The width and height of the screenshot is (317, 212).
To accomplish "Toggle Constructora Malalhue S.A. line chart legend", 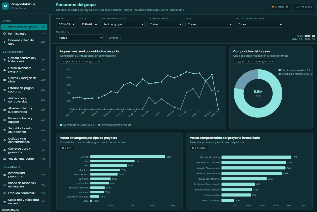I will 78,125.
